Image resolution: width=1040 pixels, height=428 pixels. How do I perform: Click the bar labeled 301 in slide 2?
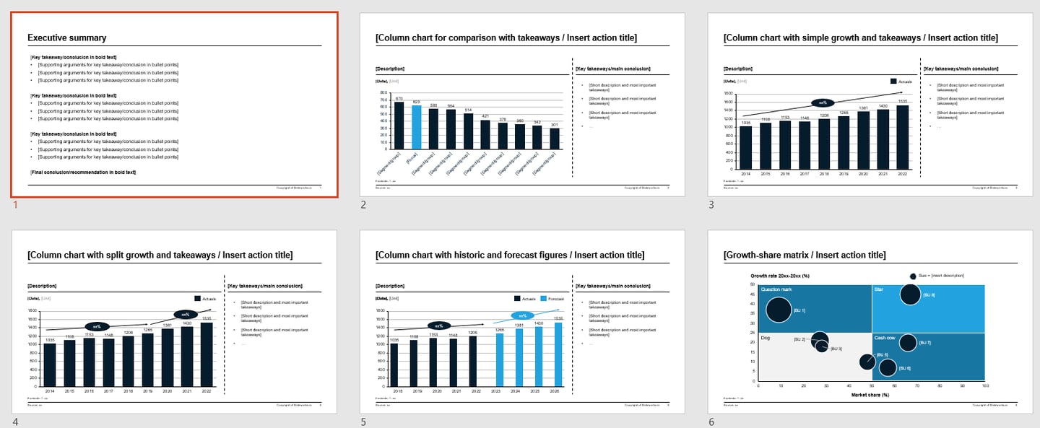click(x=555, y=139)
